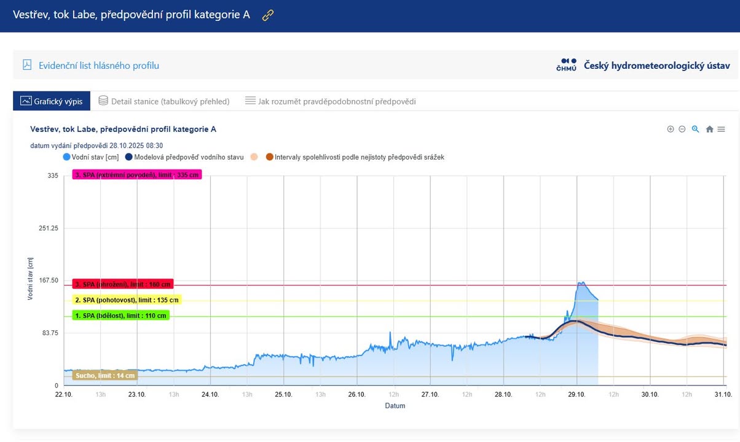Open Jak rozumět pravděpodobnostní předpovědi tab

(x=337, y=101)
